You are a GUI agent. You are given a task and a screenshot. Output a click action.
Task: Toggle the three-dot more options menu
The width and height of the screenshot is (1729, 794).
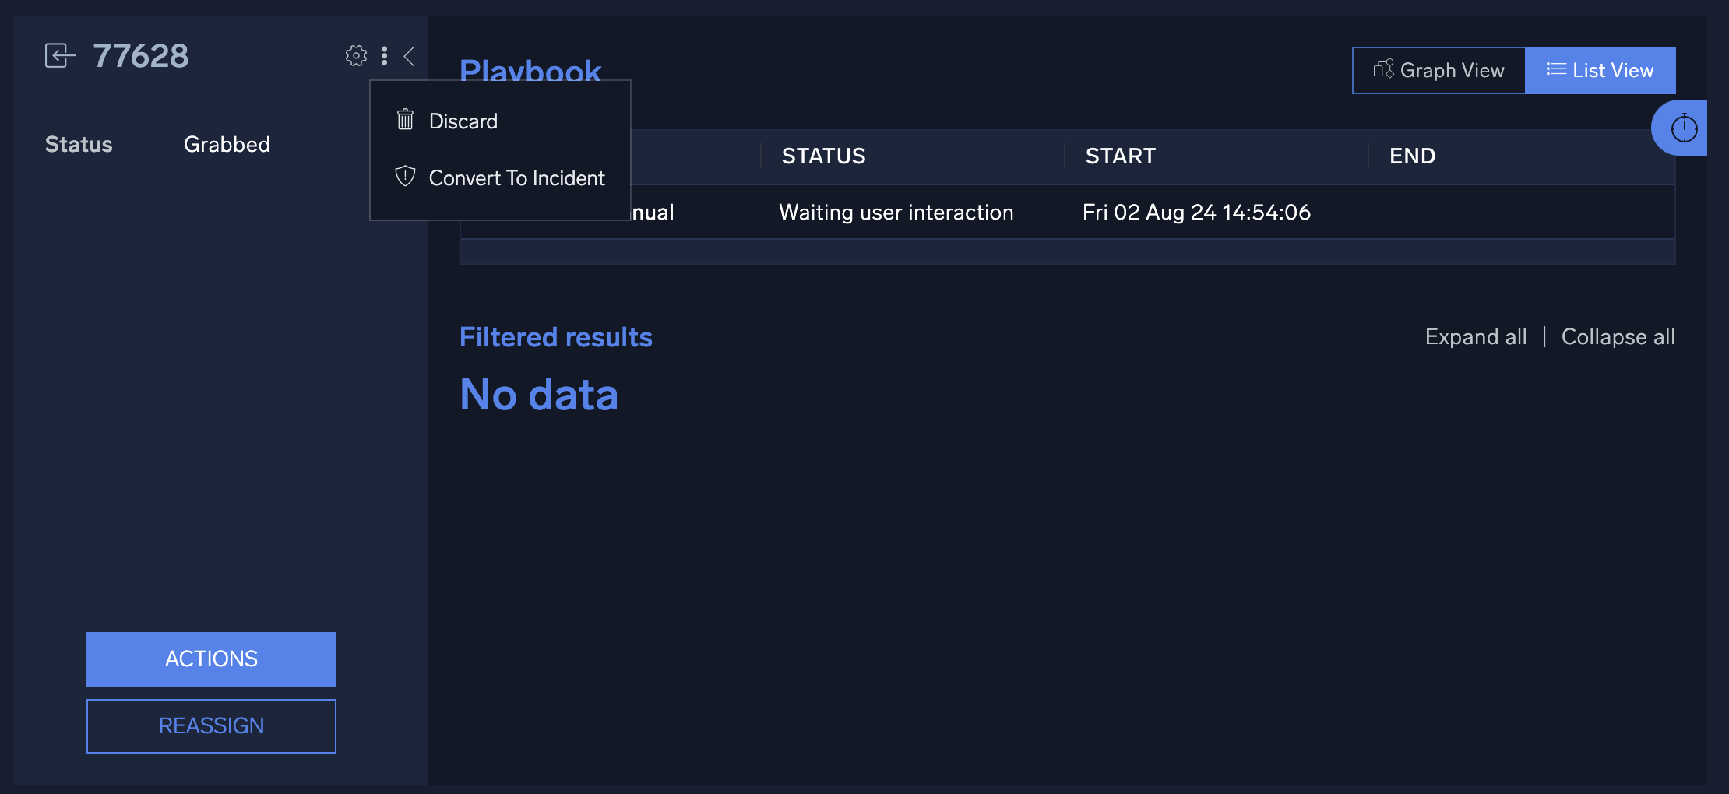click(384, 56)
